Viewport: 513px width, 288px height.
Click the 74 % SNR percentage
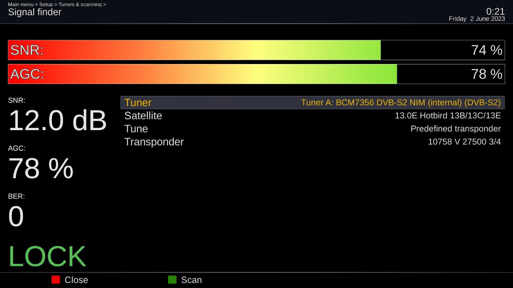tap(487, 50)
